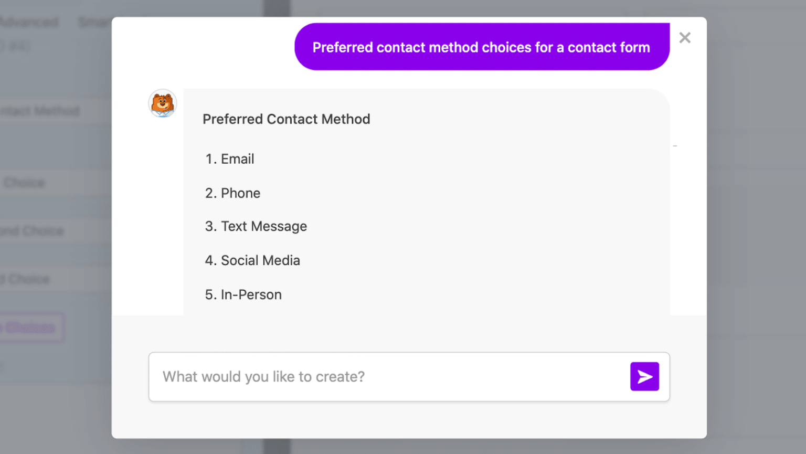Open the partially hidden Smart tab
Screen dimensions: 806x454
pyautogui.click(x=94, y=22)
